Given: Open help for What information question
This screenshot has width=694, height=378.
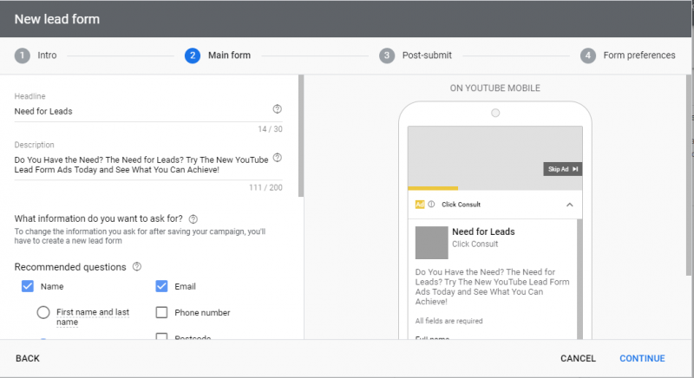Looking at the screenshot, I should (x=193, y=218).
